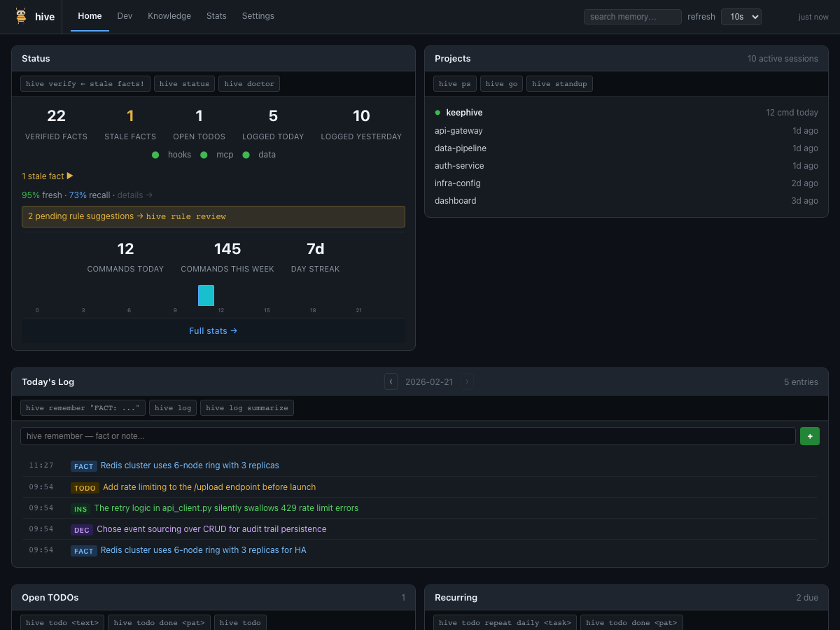Click the hive todo <text> chip

point(62,622)
